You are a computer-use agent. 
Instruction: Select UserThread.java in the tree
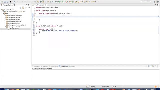(x=14, y=29)
